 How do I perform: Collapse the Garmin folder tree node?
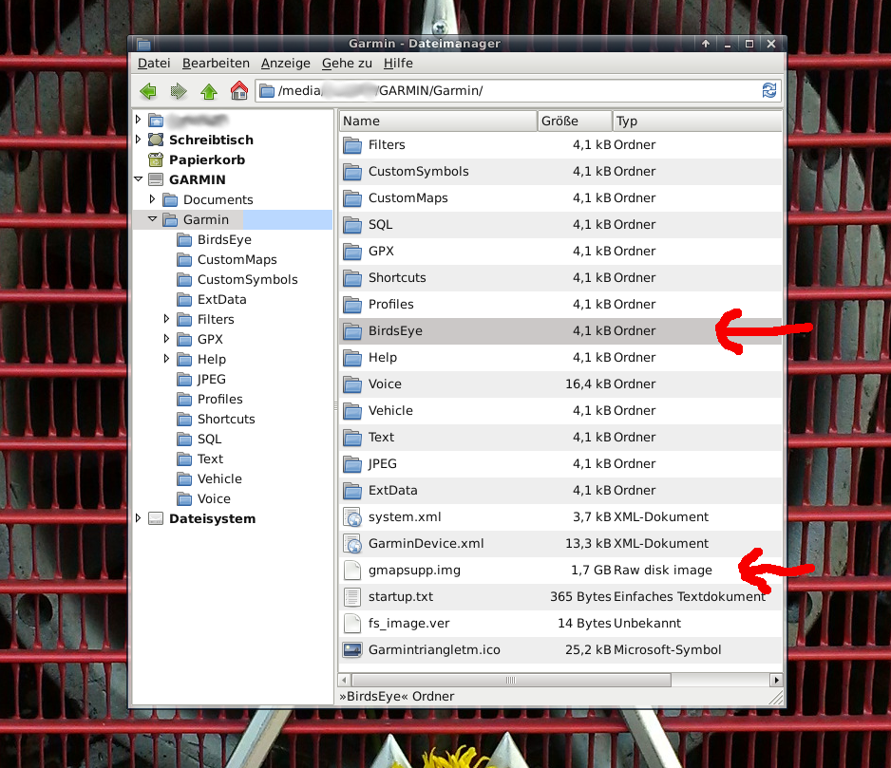pos(152,218)
